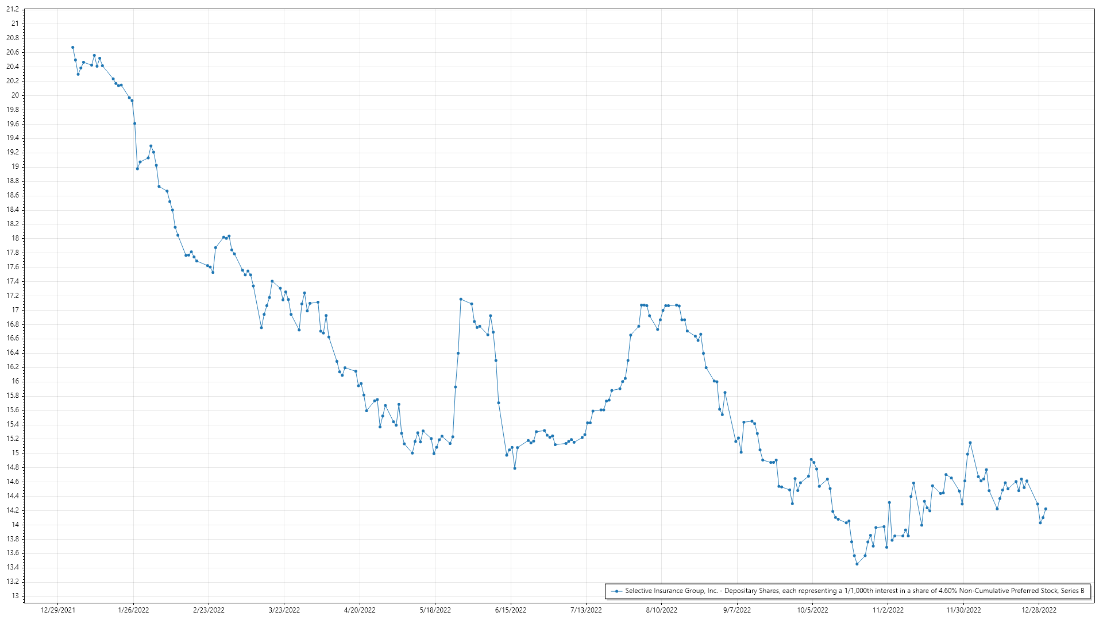Click the 11/2/2022 date axis label

pyautogui.click(x=888, y=610)
